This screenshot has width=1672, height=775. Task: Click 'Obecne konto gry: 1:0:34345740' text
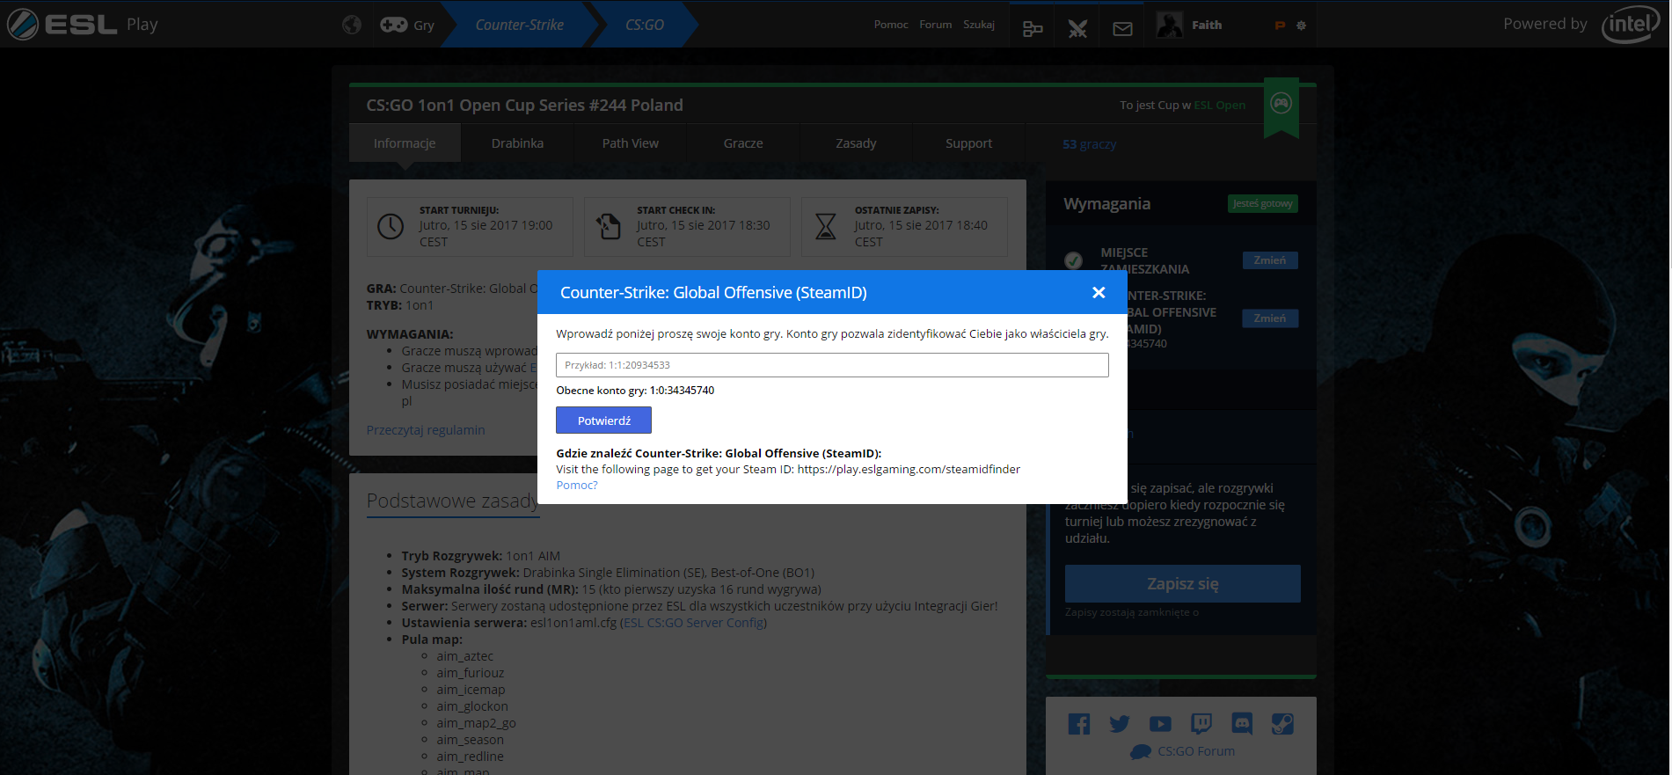click(635, 391)
